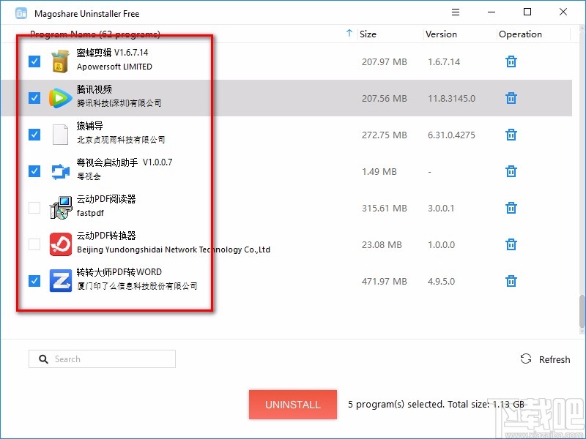Uncheck the 猿辅导 checkbox
Image resolution: width=586 pixels, height=439 pixels.
pos(34,135)
